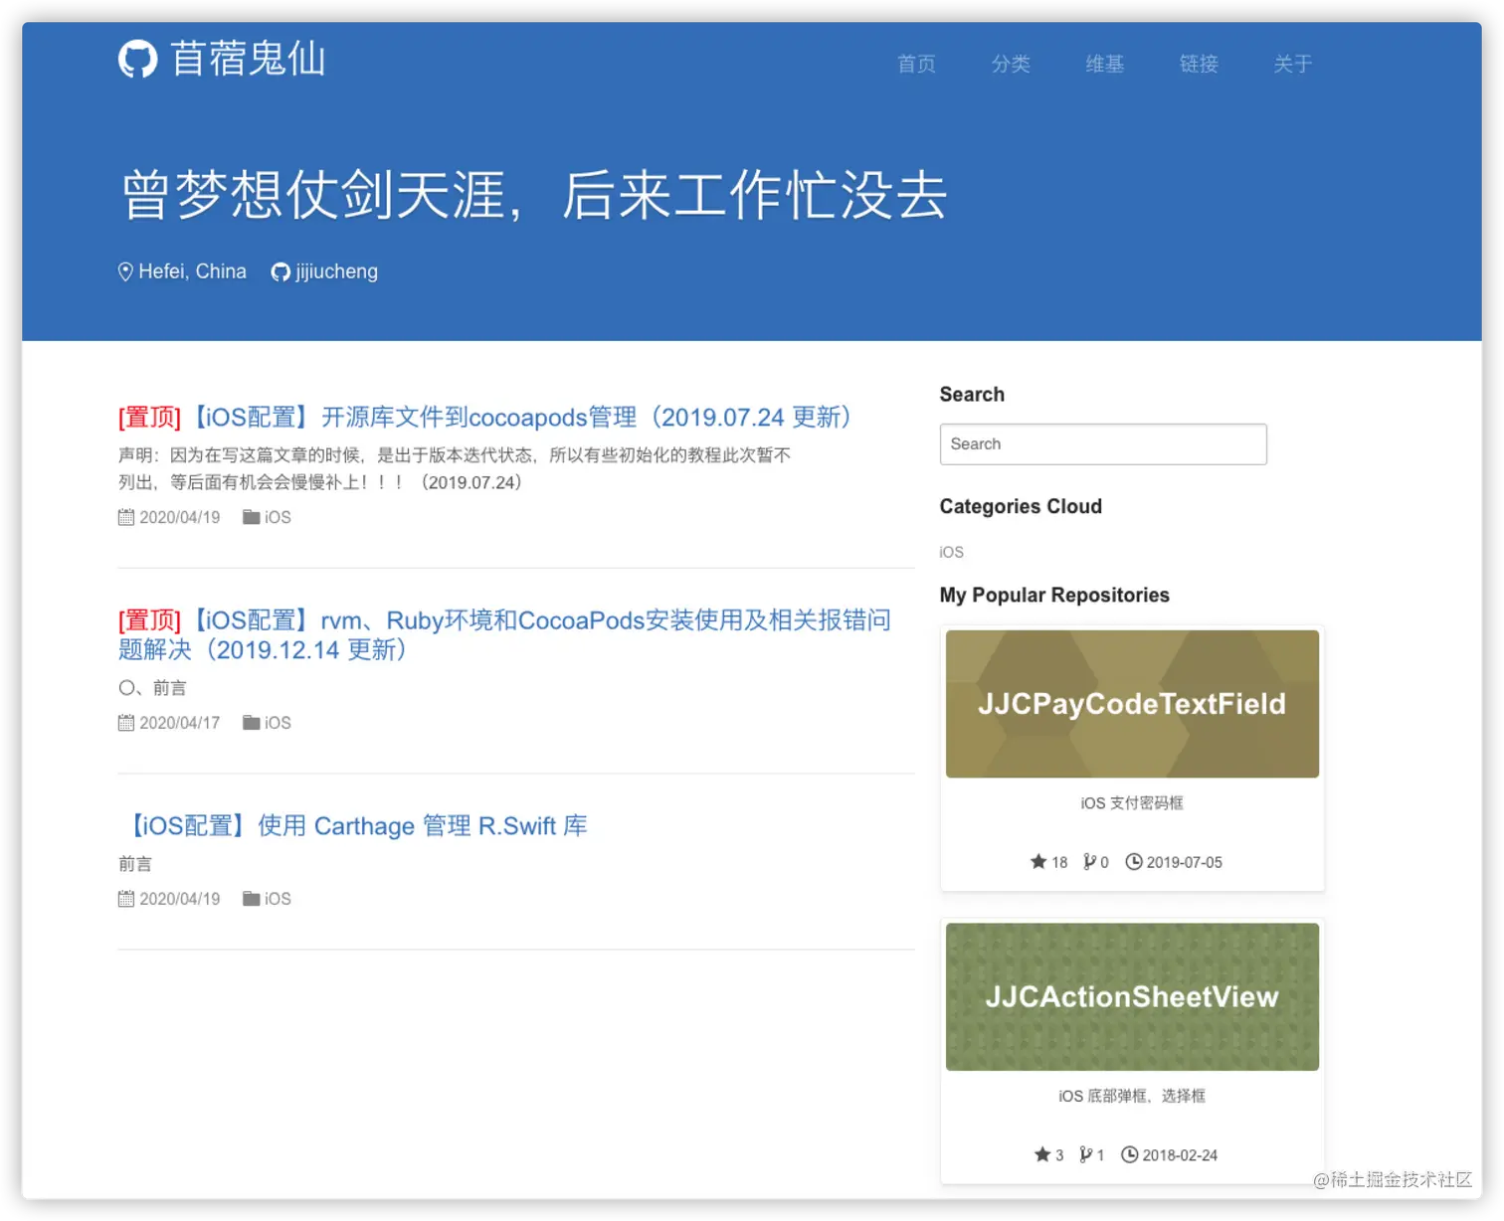The width and height of the screenshot is (1504, 1221).
Task: Click the fork icon on JJCActionSheetView card
Action: point(1085,1154)
